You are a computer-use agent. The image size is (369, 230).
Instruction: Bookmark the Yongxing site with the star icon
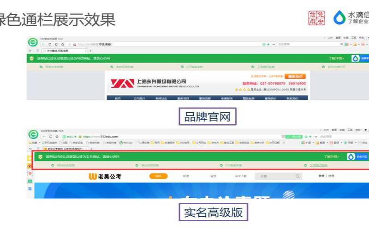pyautogui.click(x=63, y=44)
